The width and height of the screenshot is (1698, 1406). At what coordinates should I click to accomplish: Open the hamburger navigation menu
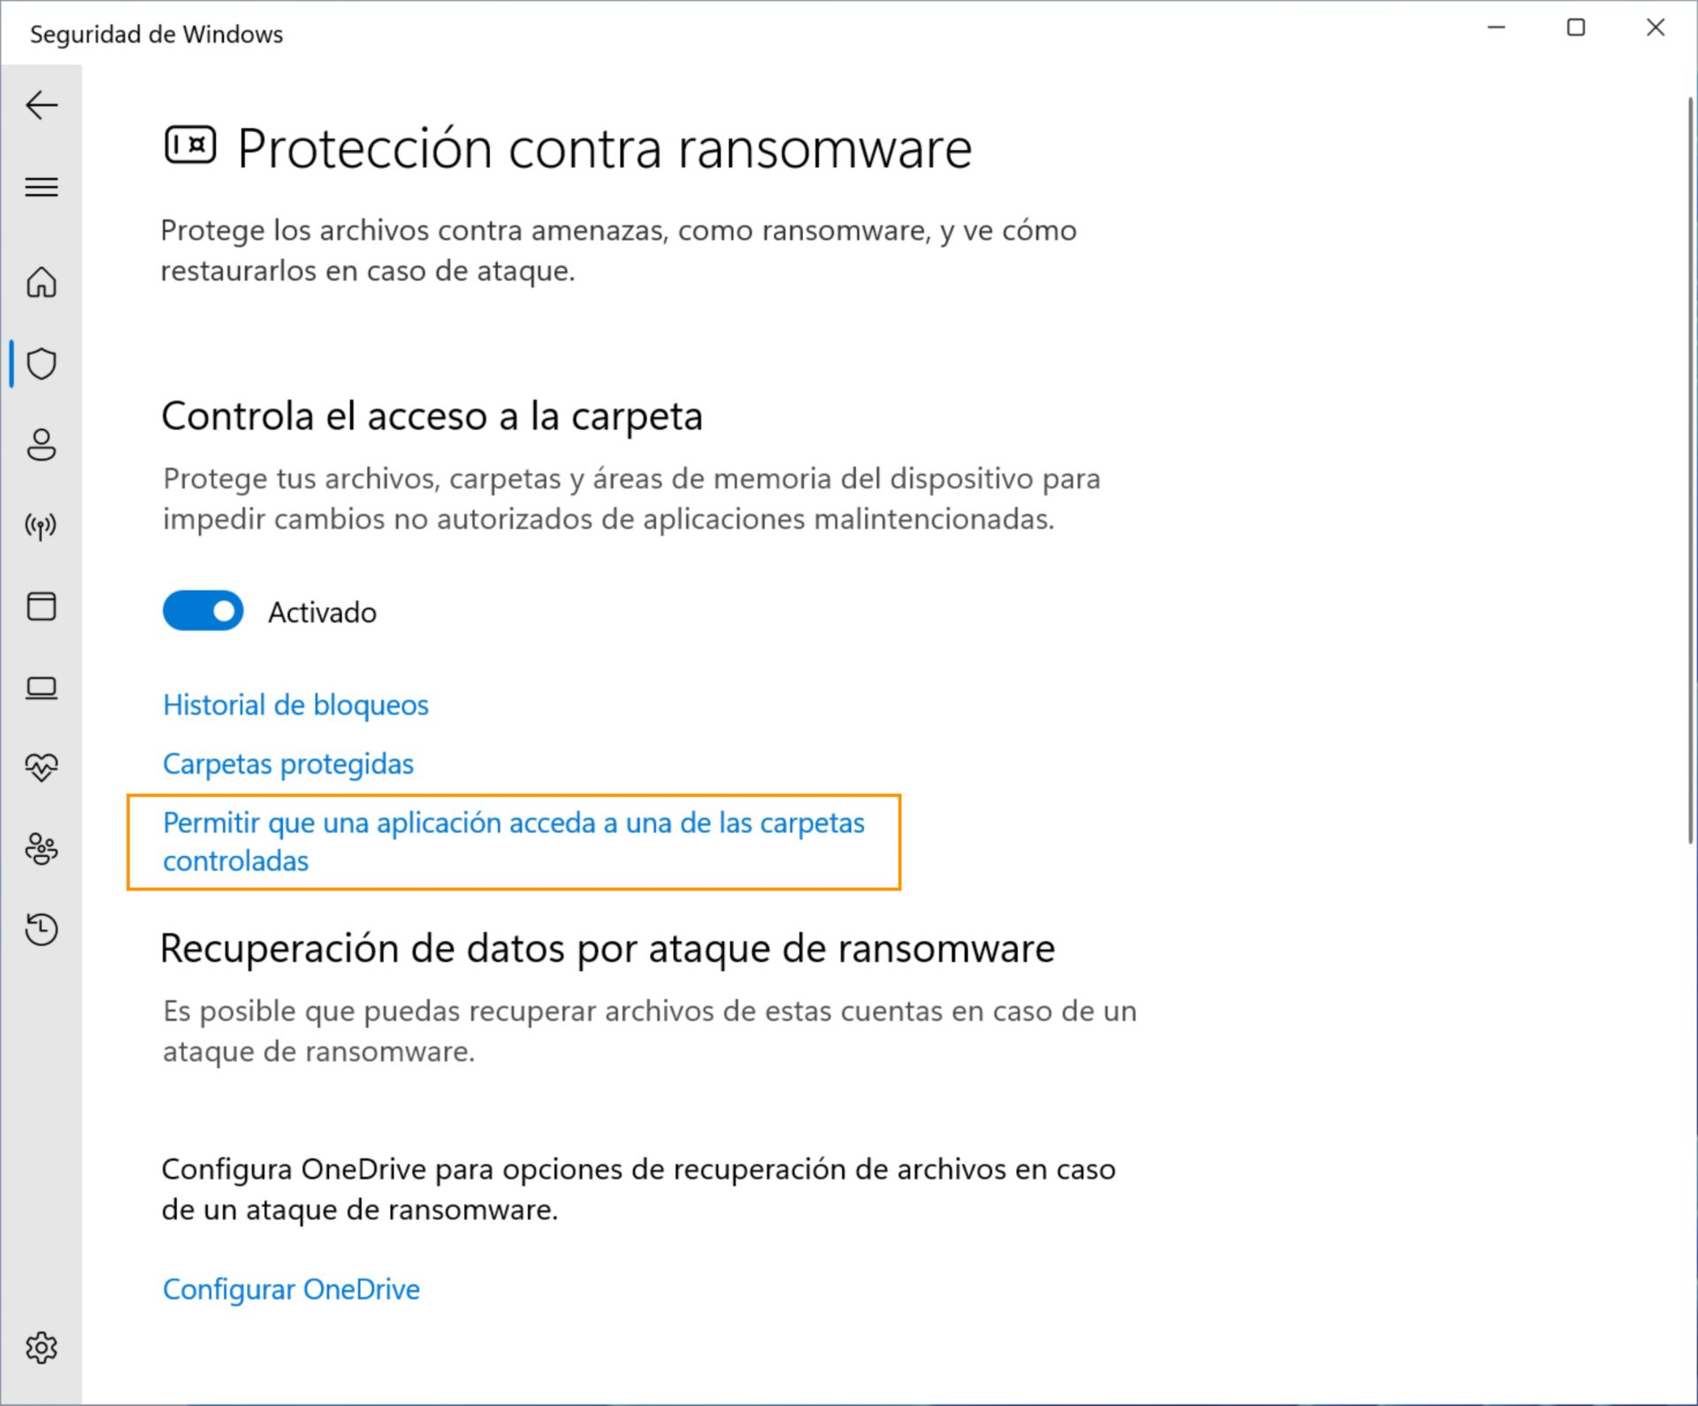click(42, 187)
